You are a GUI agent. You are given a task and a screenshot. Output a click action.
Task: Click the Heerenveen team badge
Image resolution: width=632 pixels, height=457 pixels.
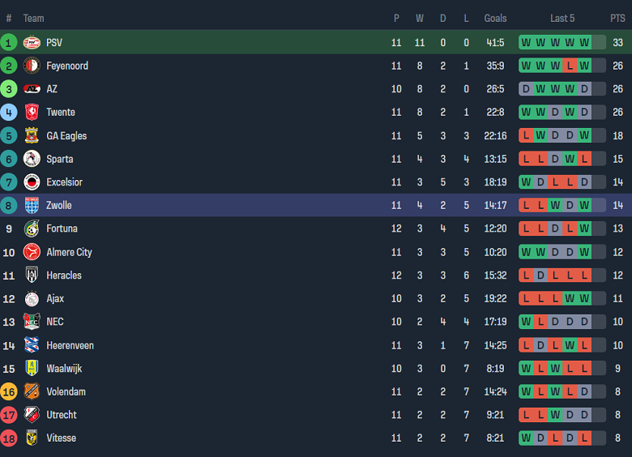[x=32, y=345]
